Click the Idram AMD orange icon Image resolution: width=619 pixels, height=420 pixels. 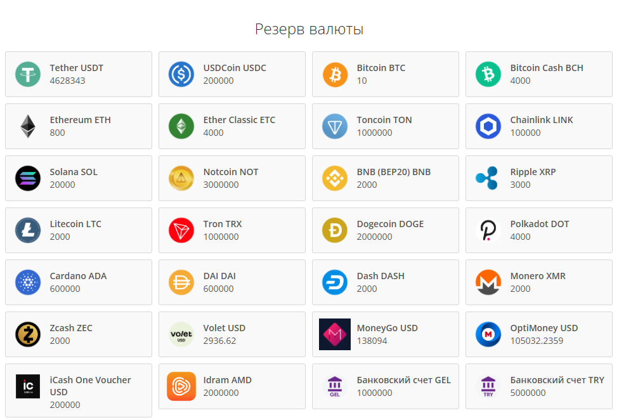click(x=181, y=386)
